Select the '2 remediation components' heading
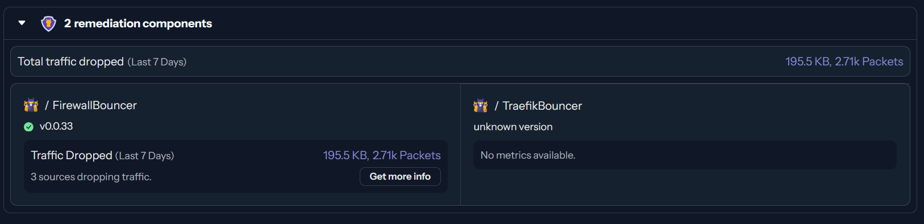924x224 pixels. tap(138, 23)
